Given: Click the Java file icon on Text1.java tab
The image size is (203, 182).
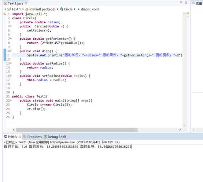Looking at the screenshot, I should pos(5,4).
